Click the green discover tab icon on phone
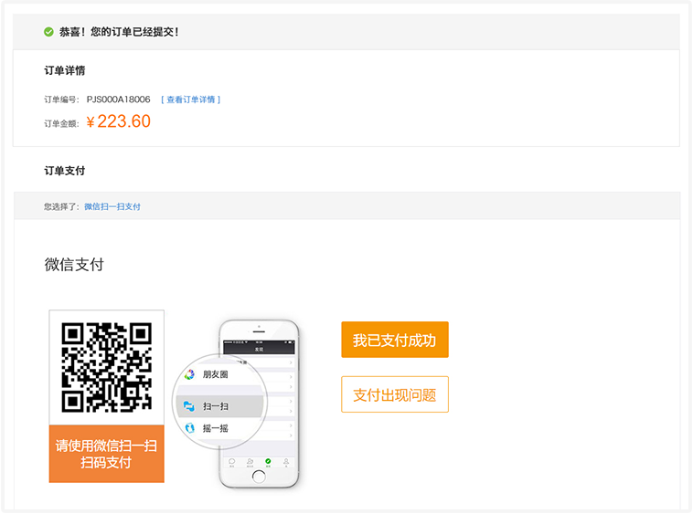 coord(268,461)
